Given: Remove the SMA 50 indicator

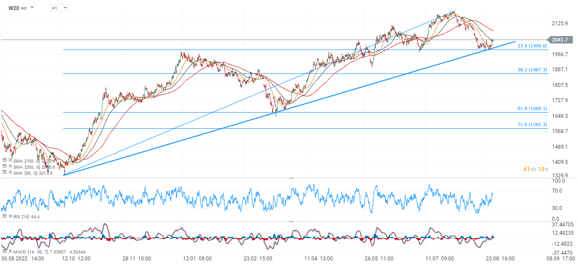Looking at the screenshot, I should (x=10, y=173).
